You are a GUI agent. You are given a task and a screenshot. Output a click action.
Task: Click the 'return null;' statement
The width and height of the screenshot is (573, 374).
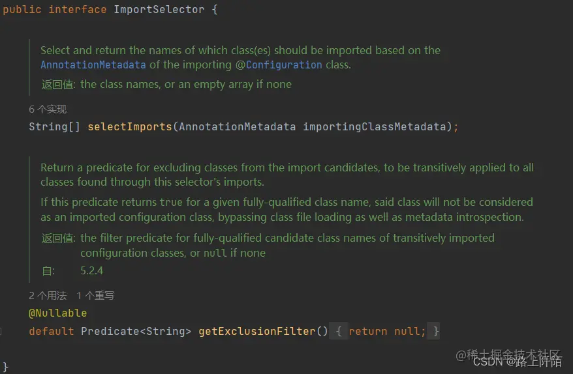pyautogui.click(x=387, y=331)
